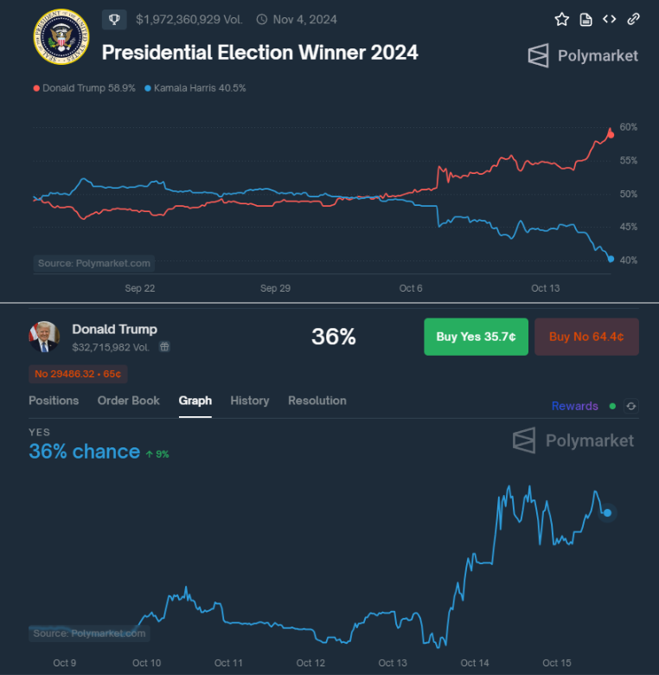Open the document icon beside the star
659x675 pixels.
[585, 19]
